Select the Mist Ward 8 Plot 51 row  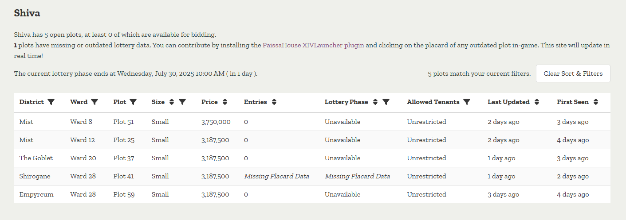[x=312, y=122]
